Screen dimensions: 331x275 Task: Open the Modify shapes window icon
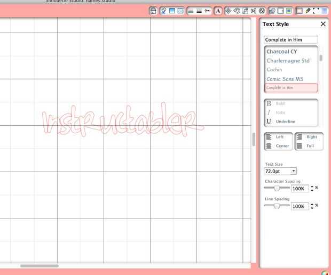coord(272,11)
